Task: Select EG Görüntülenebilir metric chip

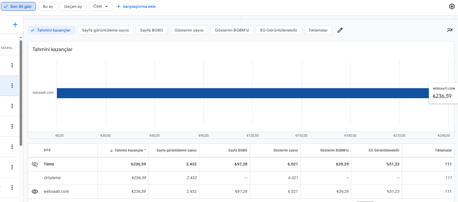Action: (x=279, y=30)
